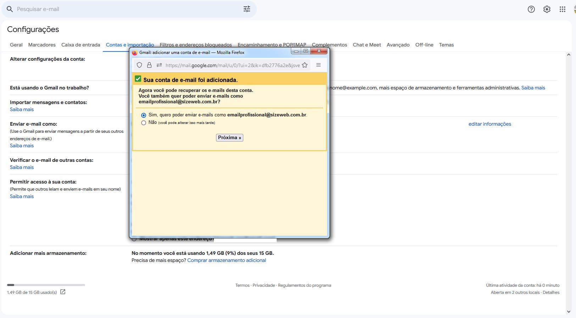This screenshot has width=576, height=318.
Task: Open the Google apps grid icon
Action: coord(562,10)
